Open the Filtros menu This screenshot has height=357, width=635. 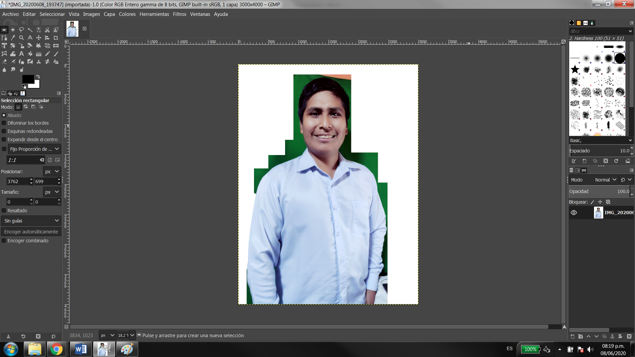coord(179,14)
